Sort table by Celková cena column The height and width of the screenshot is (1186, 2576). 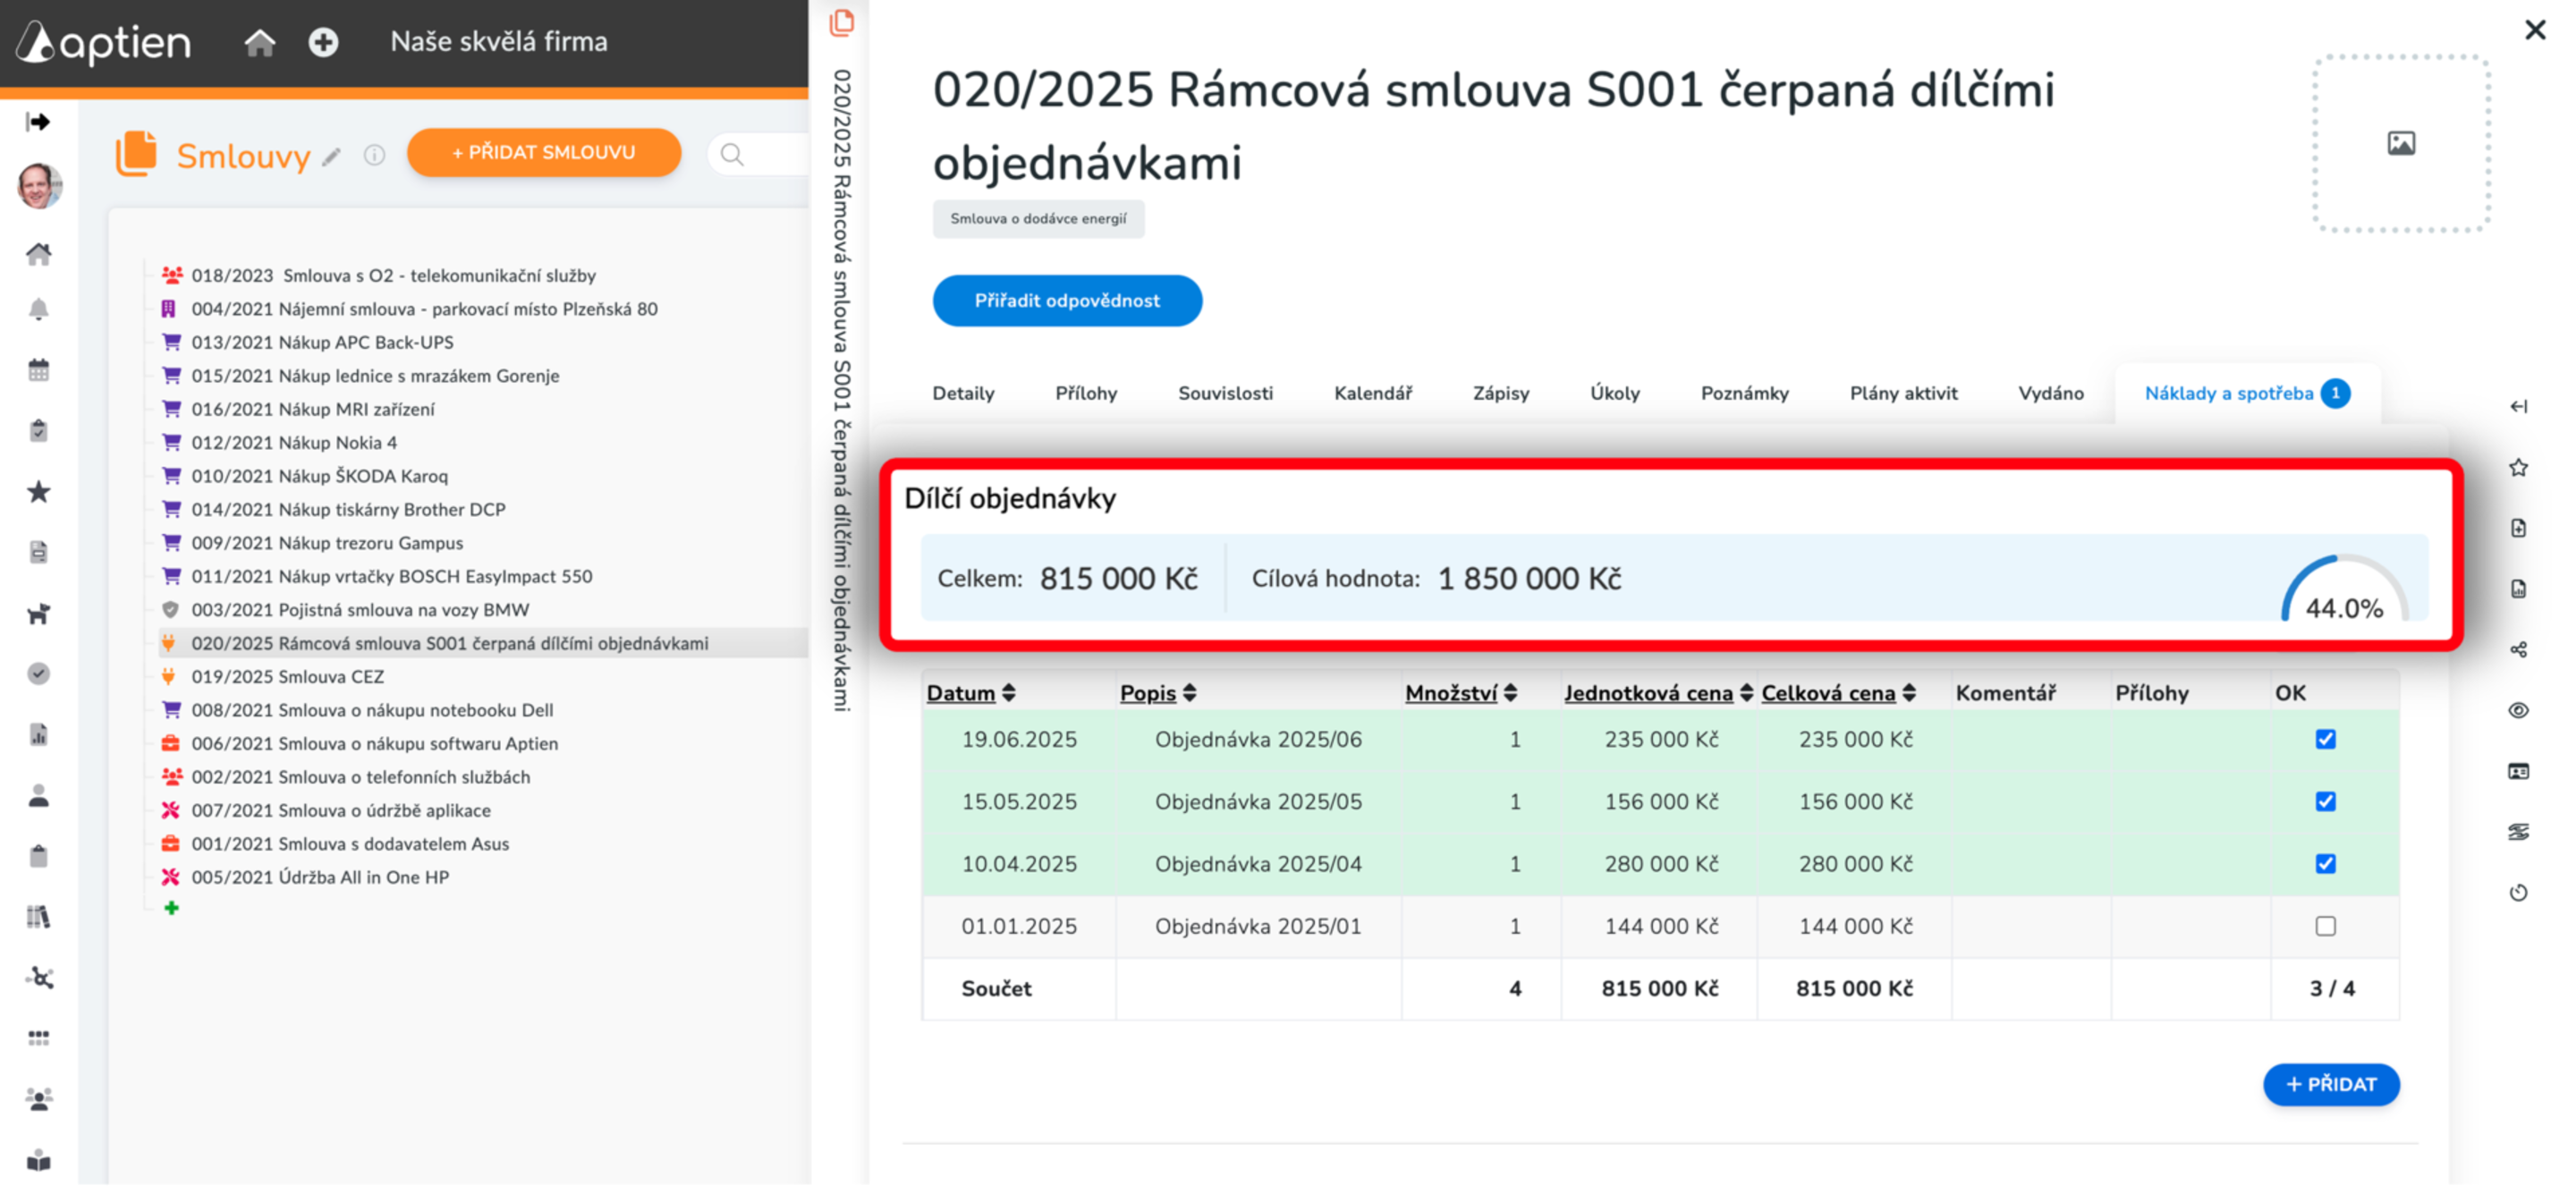[1838, 693]
